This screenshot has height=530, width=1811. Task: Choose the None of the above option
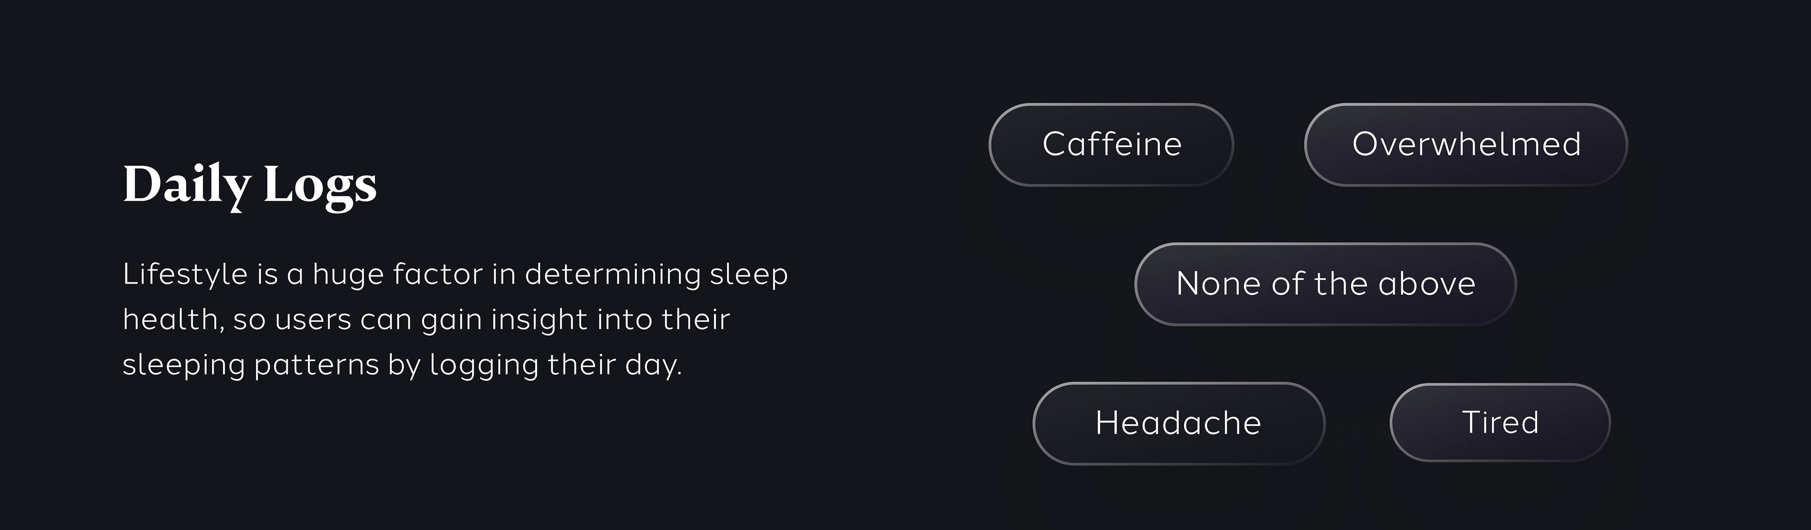click(1325, 284)
